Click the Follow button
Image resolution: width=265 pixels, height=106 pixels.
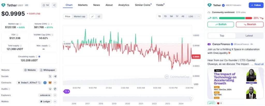tap(256, 5)
